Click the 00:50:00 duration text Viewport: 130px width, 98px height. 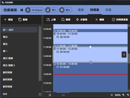pos(65,52)
